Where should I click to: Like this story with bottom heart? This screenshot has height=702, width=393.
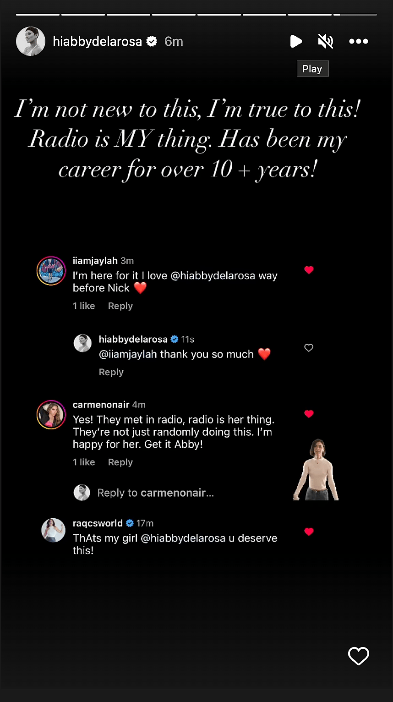pyautogui.click(x=358, y=656)
